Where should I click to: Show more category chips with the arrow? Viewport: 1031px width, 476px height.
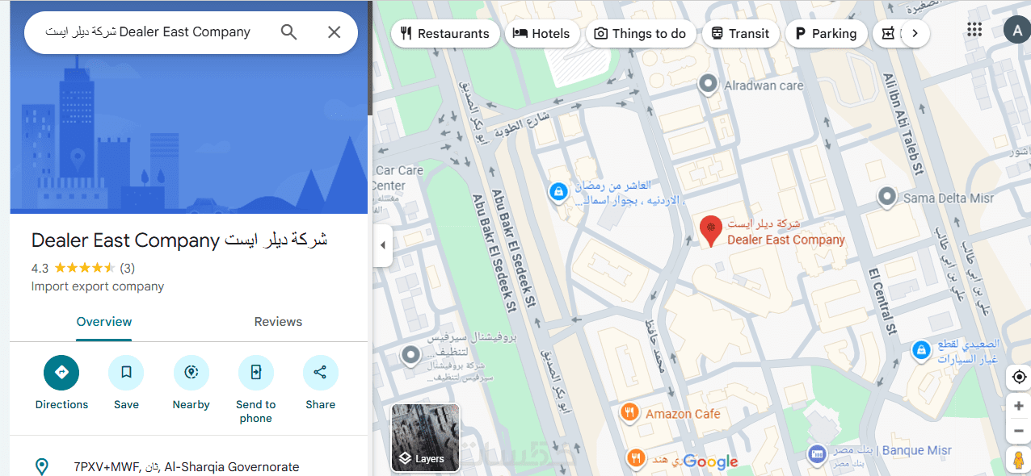tap(915, 33)
